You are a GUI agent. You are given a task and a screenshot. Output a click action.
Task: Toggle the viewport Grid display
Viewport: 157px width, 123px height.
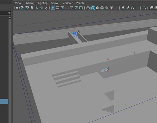[x=53, y=8]
